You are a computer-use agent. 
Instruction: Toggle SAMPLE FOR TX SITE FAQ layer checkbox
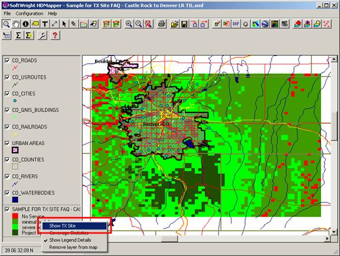7,209
